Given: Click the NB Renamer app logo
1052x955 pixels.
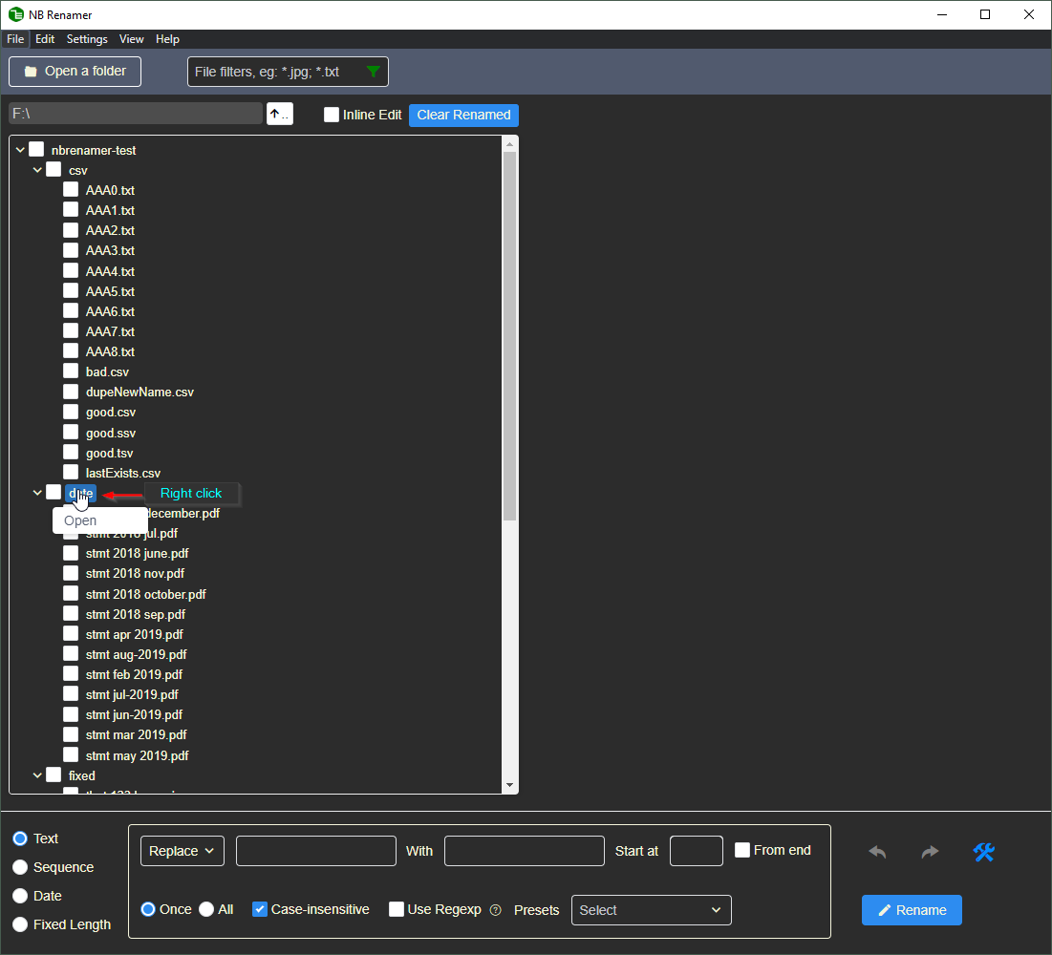Looking at the screenshot, I should [15, 14].
